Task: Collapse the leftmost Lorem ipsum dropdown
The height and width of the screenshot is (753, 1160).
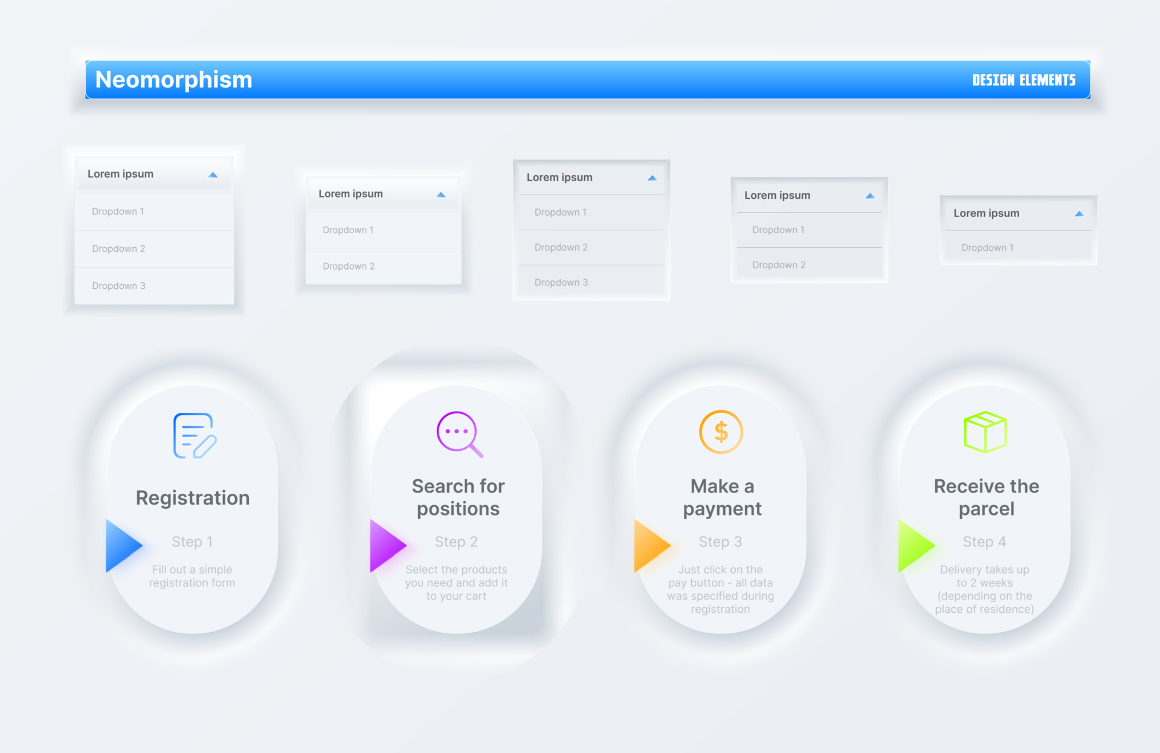Action: (213, 174)
